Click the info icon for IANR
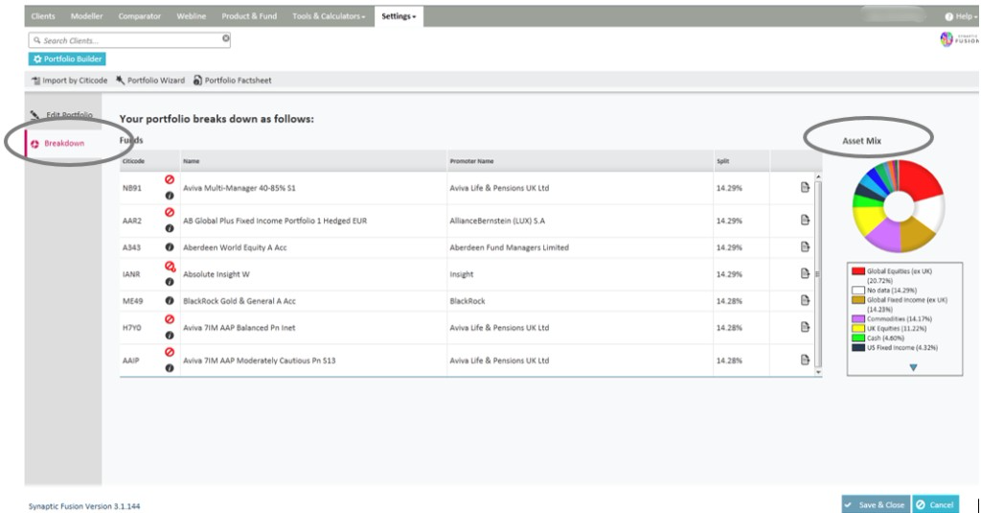Screen dimensions: 981x513 [x=169, y=282]
